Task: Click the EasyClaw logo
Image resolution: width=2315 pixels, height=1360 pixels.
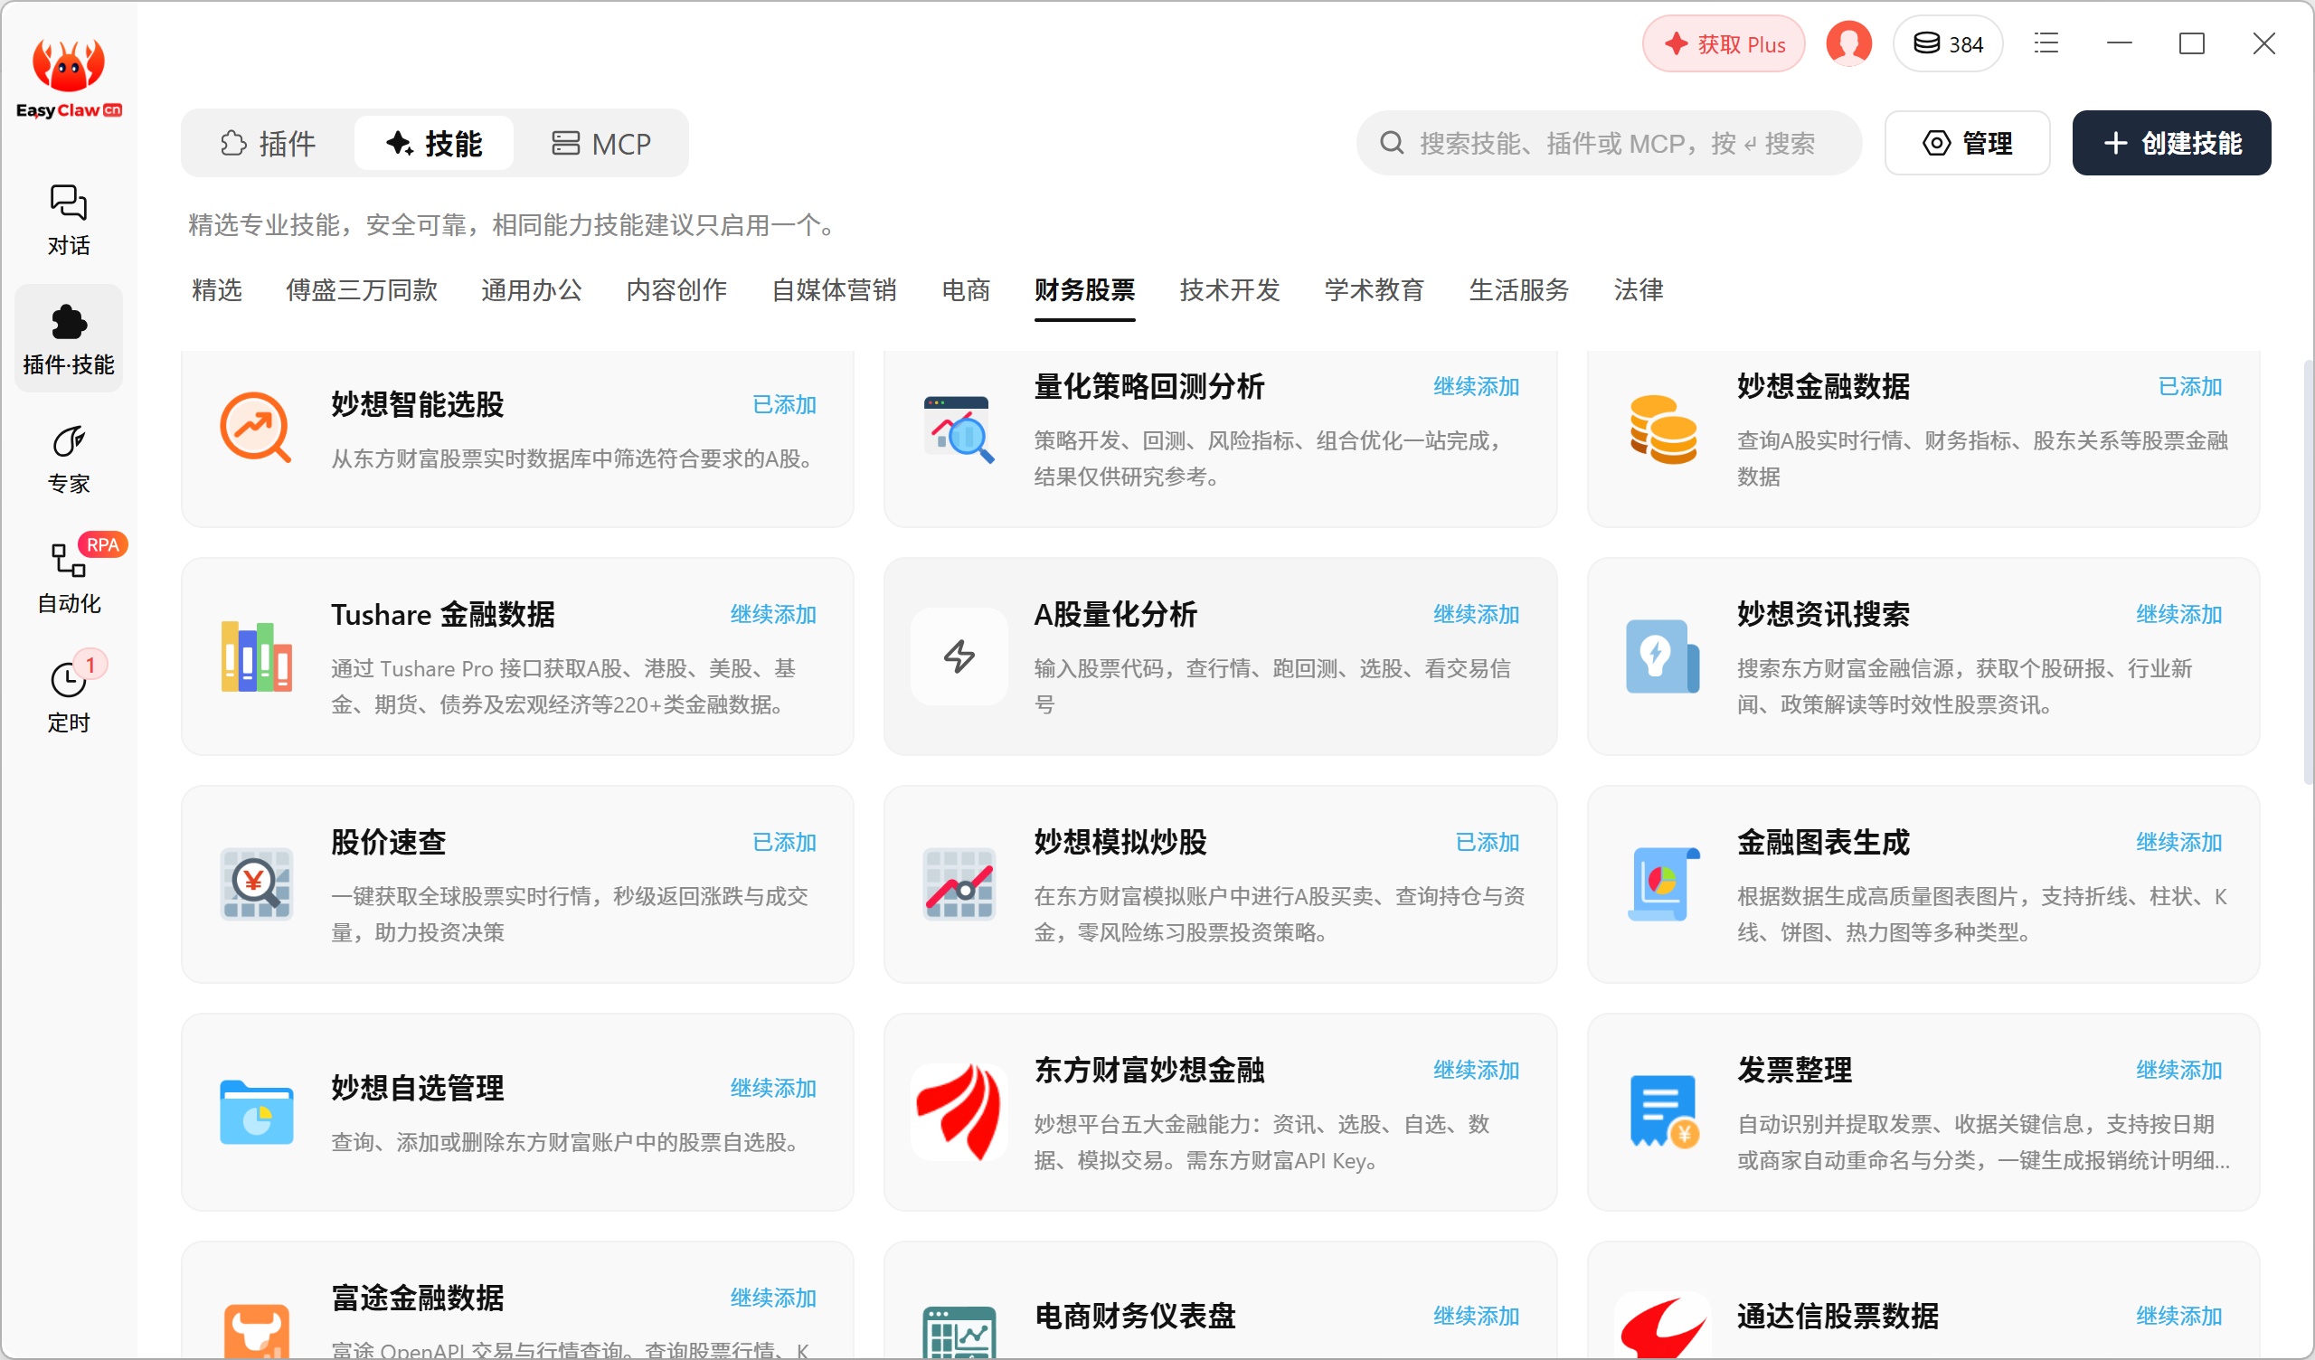Action: [x=68, y=79]
